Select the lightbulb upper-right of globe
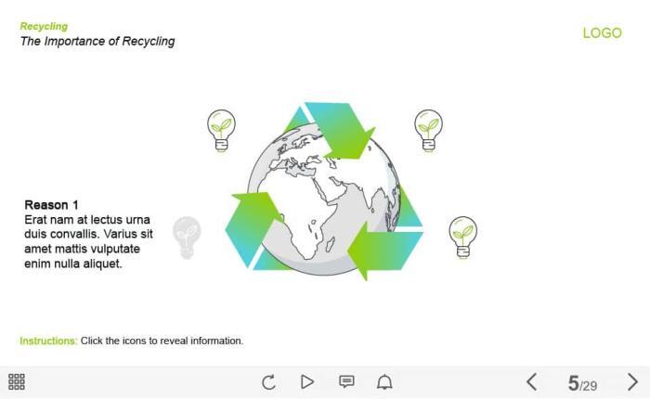 (428, 130)
